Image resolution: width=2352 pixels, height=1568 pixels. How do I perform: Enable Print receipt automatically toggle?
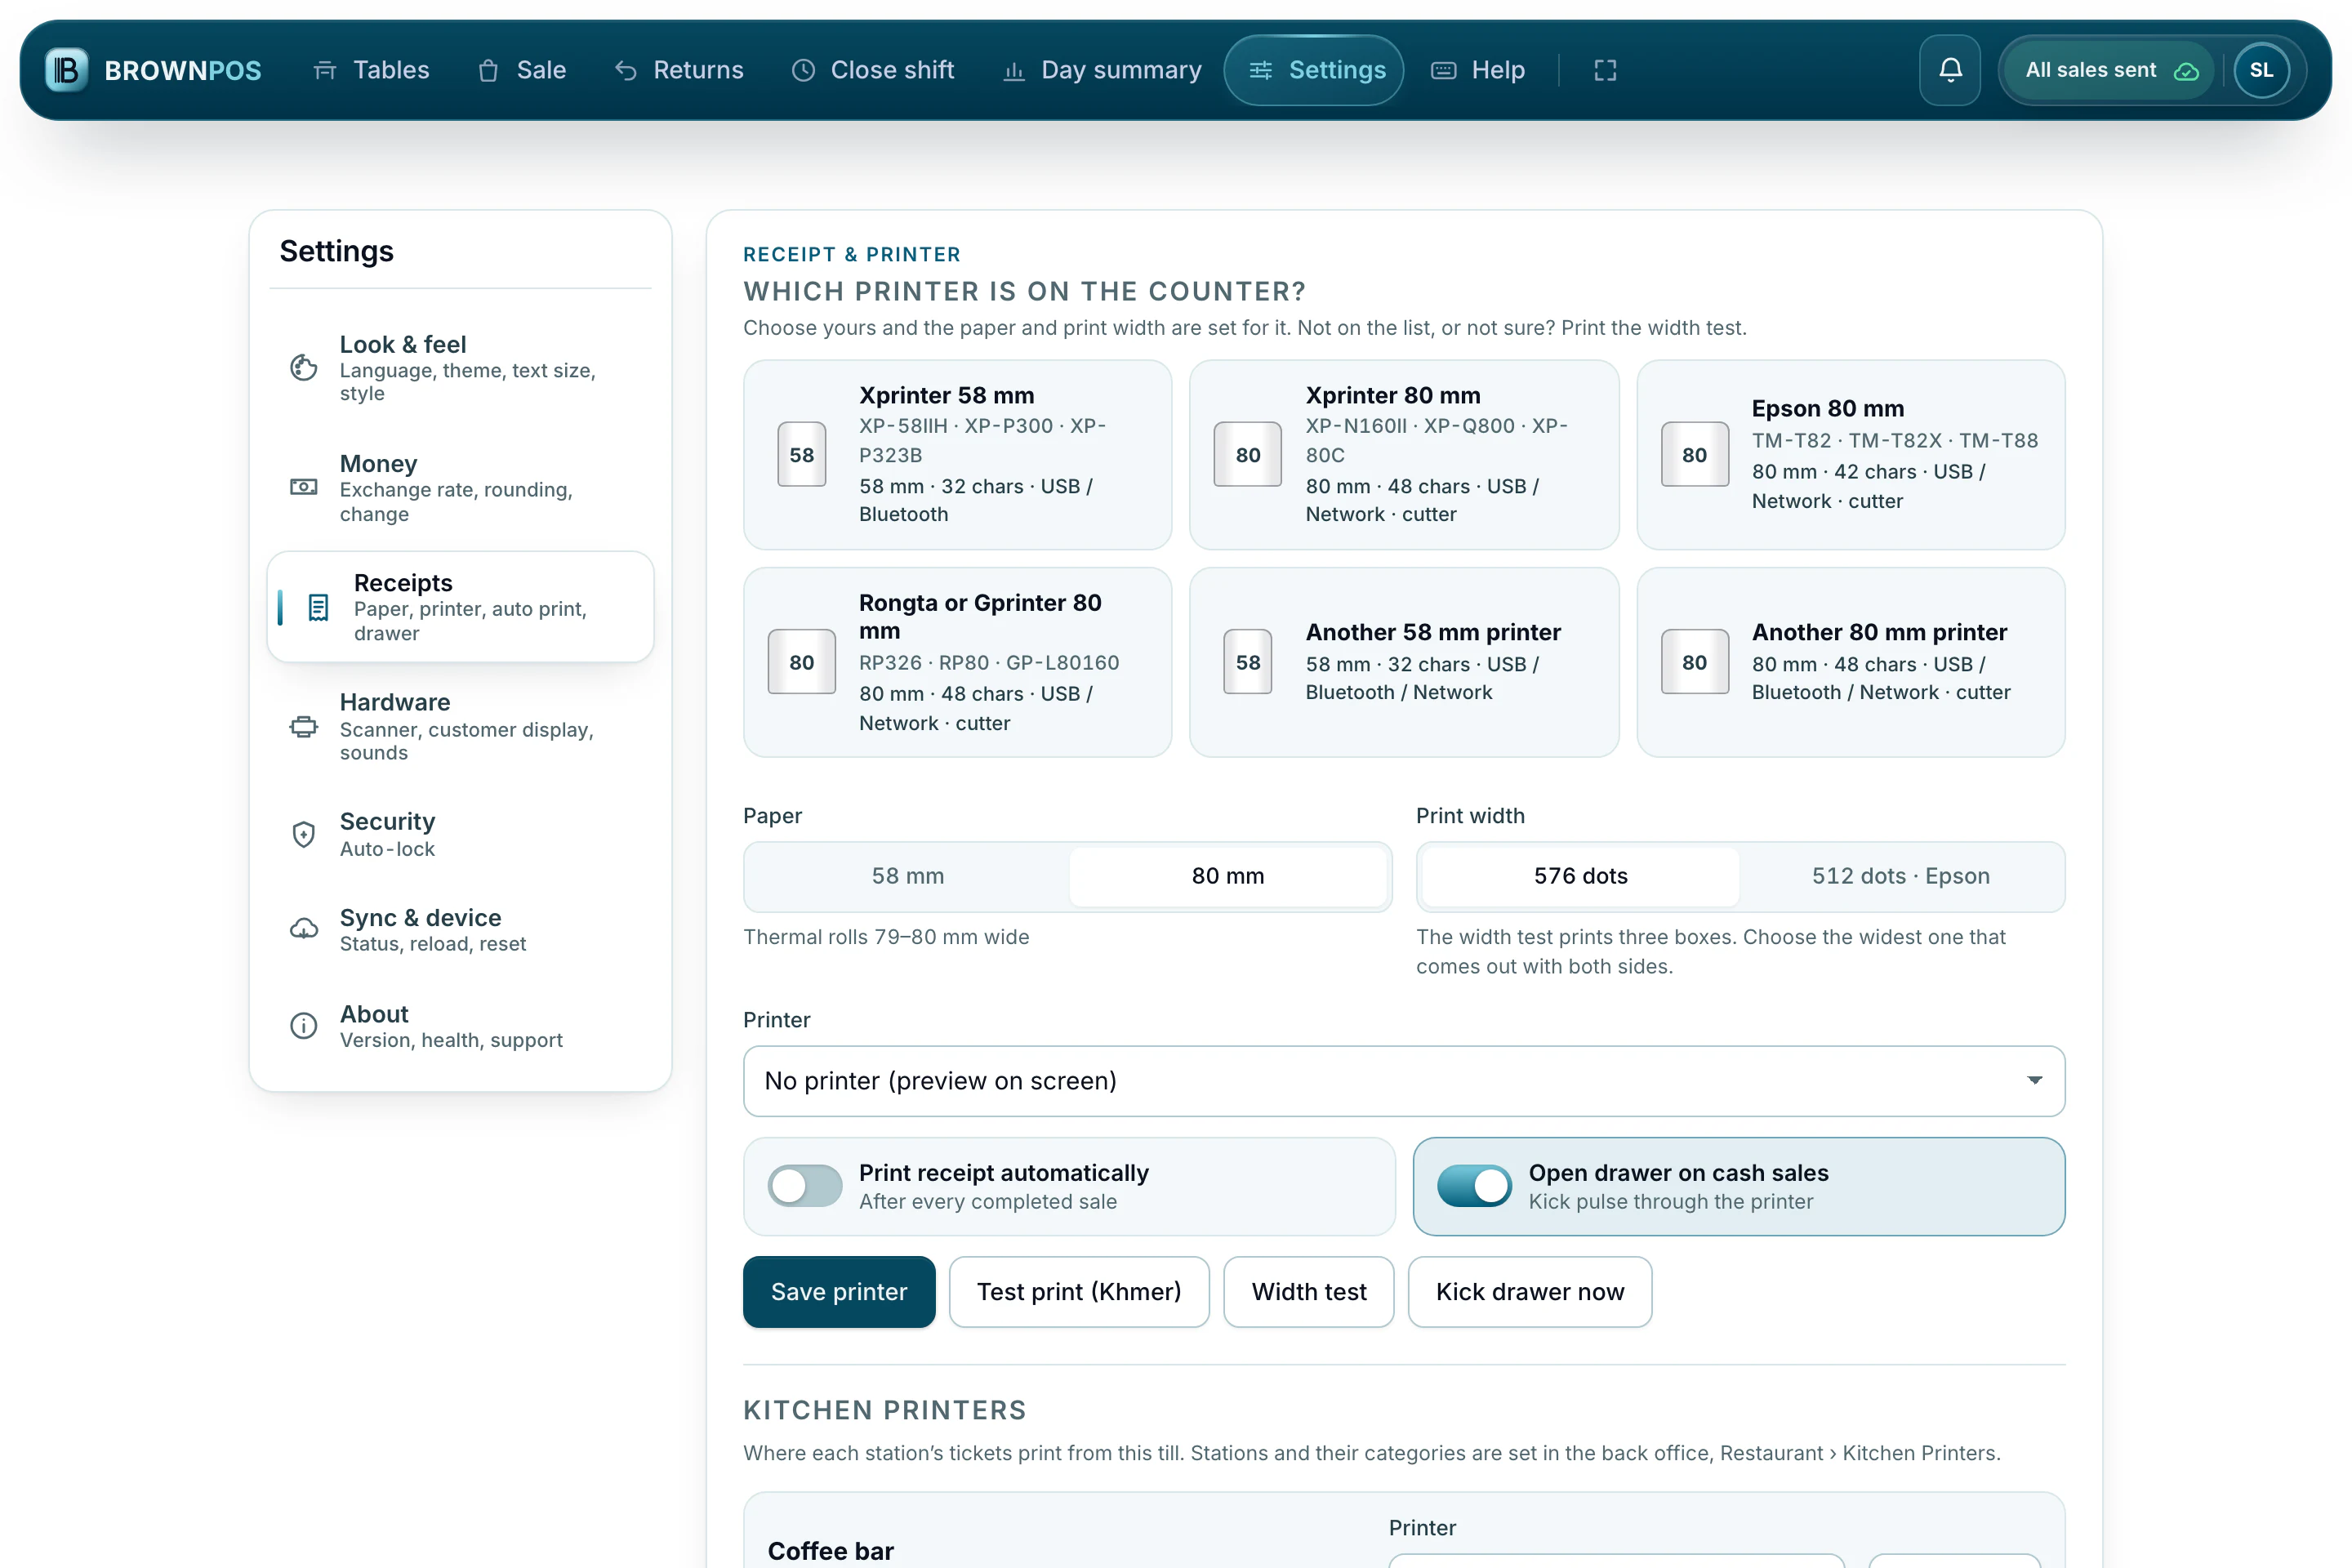point(805,1186)
